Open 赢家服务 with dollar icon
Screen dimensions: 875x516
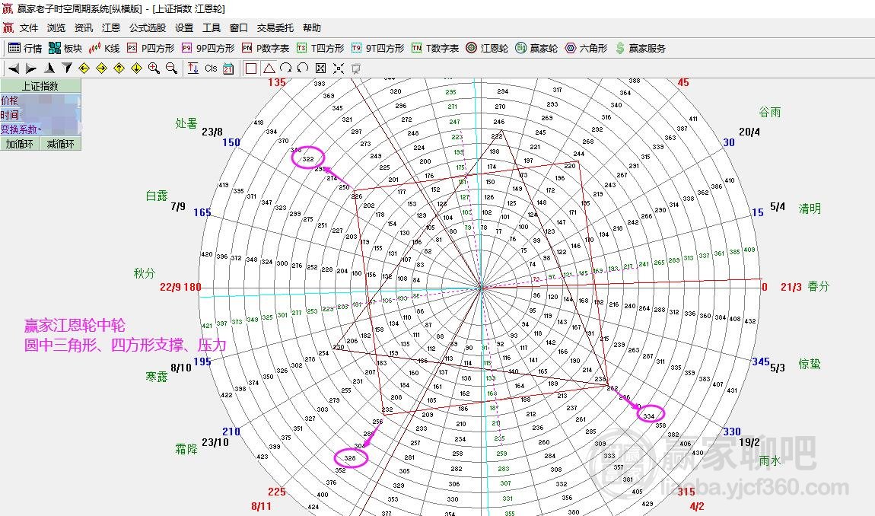[x=641, y=49]
